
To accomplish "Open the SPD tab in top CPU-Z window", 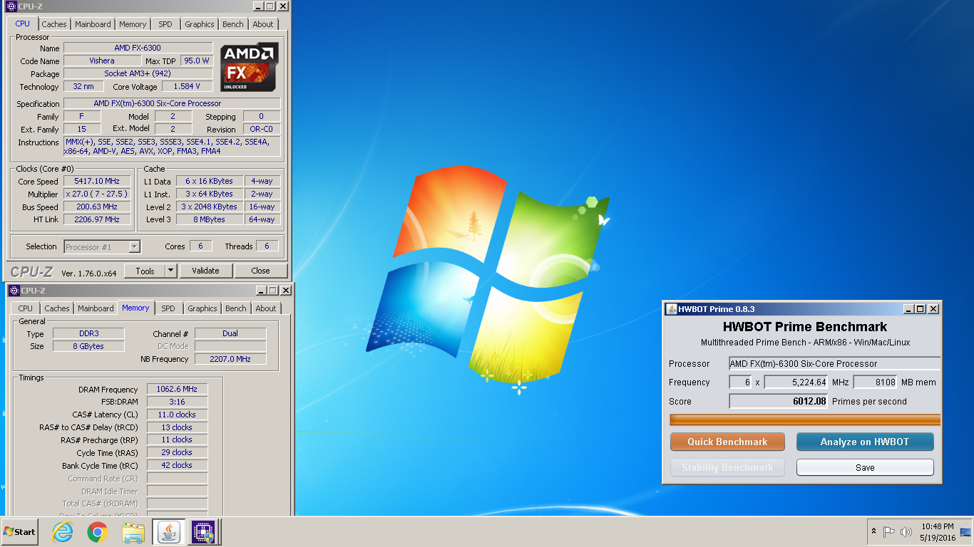I will (165, 24).
